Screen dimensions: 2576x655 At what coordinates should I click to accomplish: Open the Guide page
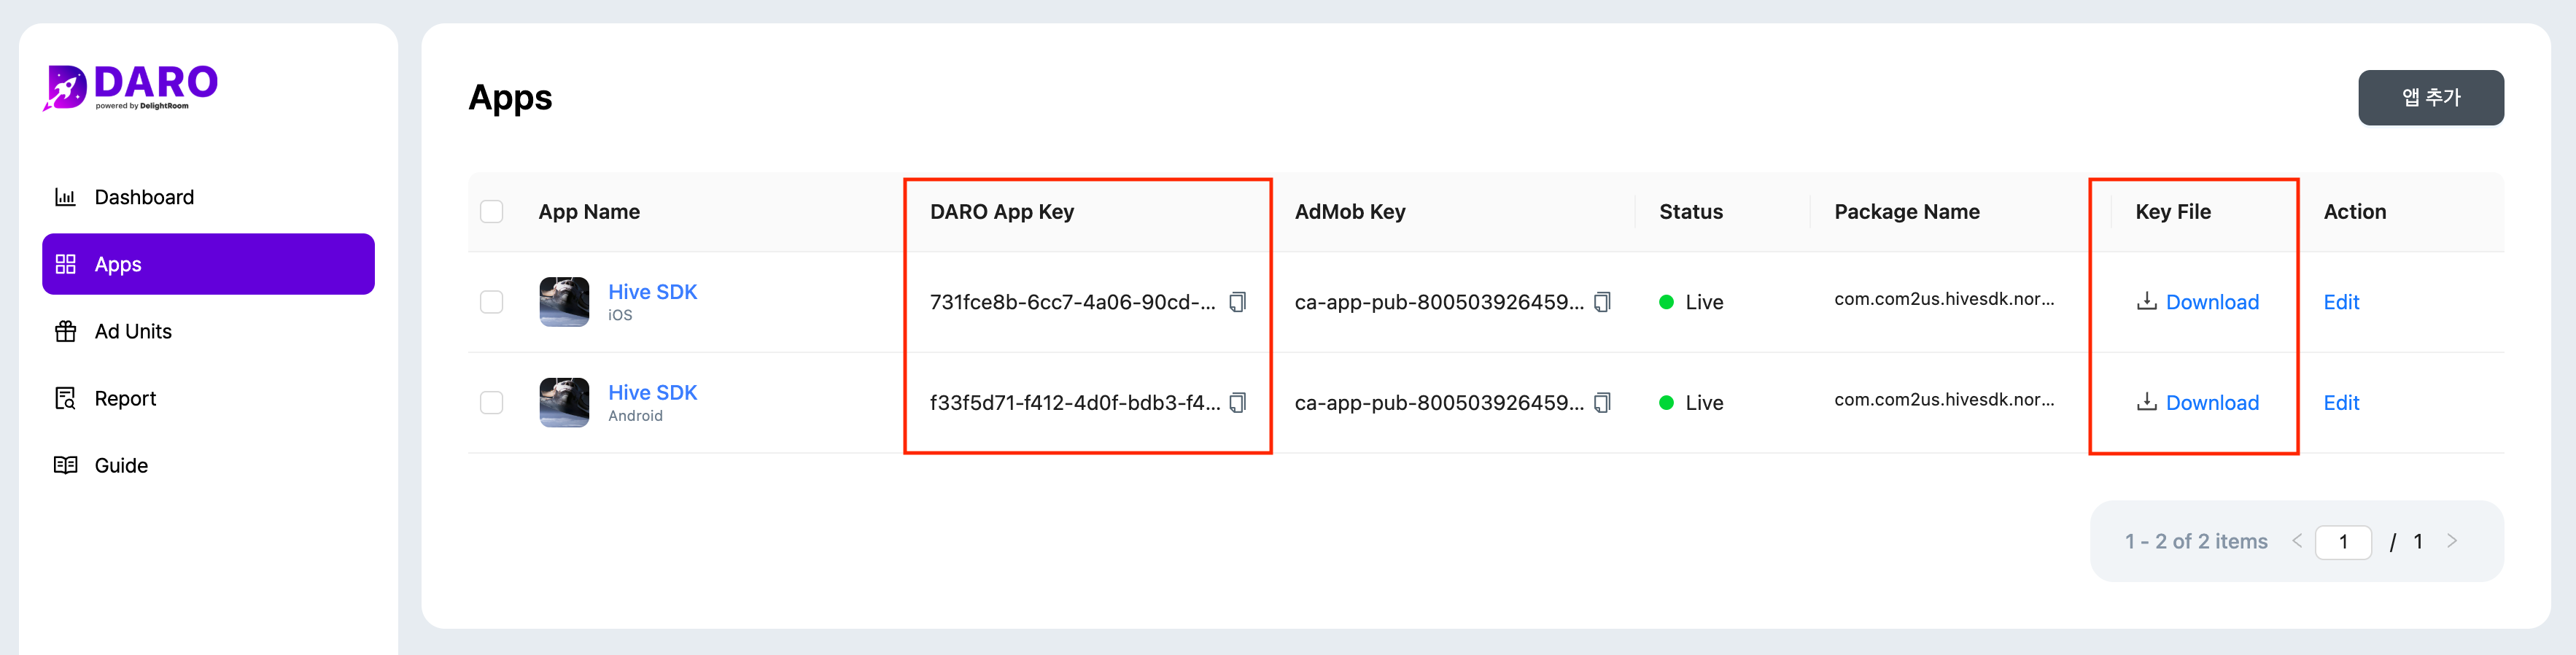pyautogui.click(x=120, y=465)
